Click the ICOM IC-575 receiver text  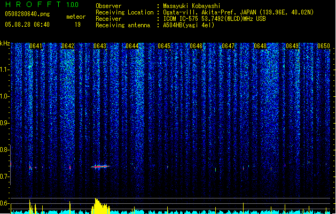(x=214, y=19)
